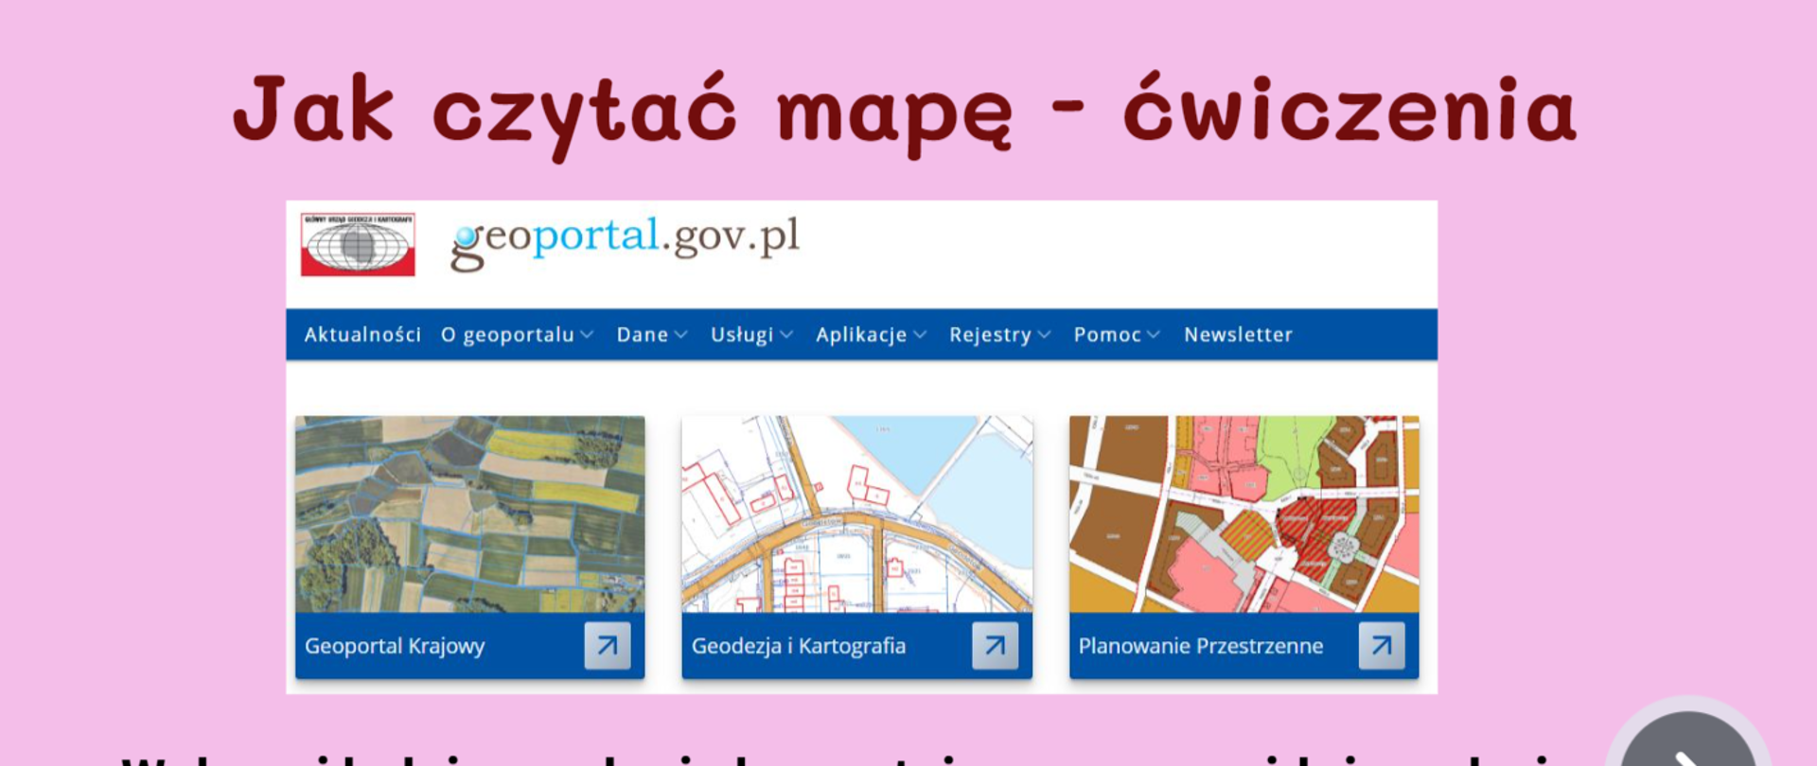The width and height of the screenshot is (1817, 766).
Task: Click Planowanie Przestrzenne map thumbnail
Action: [1244, 514]
